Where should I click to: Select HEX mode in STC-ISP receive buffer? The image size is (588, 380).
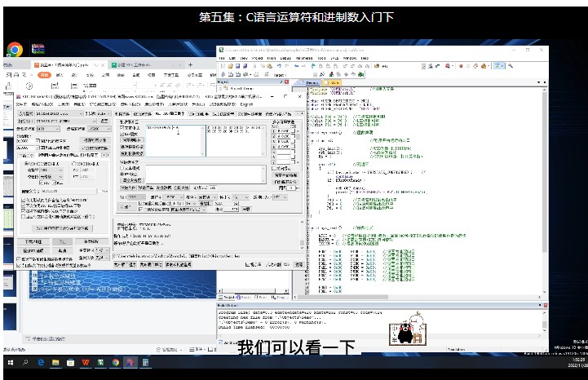pyautogui.click(x=129, y=134)
